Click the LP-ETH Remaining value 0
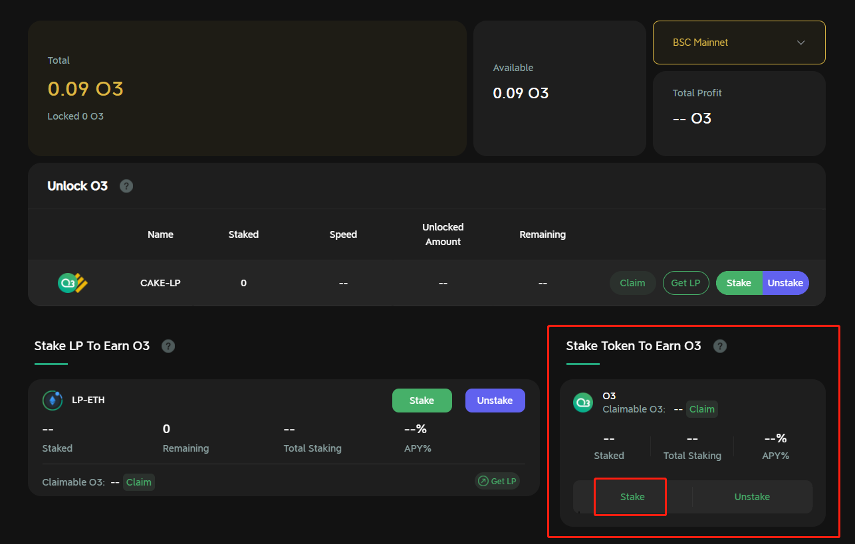855x544 pixels. (166, 429)
